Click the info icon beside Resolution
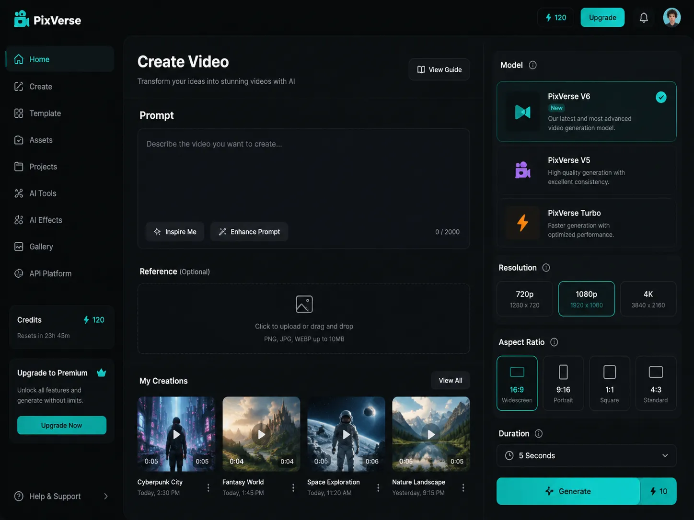Screen dimensions: 694x520 point(546,268)
